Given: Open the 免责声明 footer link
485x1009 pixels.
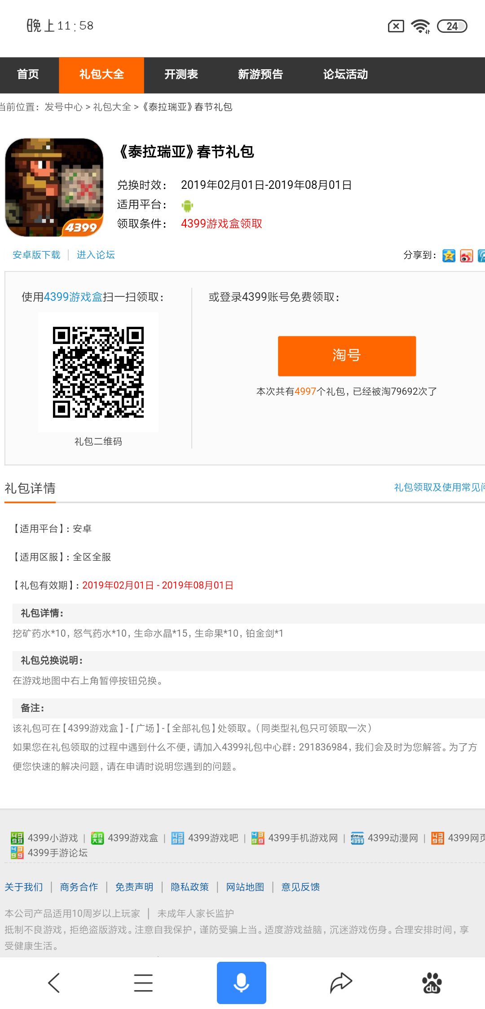Looking at the screenshot, I should 134,887.
